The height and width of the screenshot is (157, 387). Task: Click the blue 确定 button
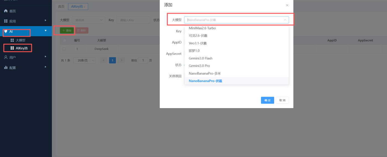point(267,100)
